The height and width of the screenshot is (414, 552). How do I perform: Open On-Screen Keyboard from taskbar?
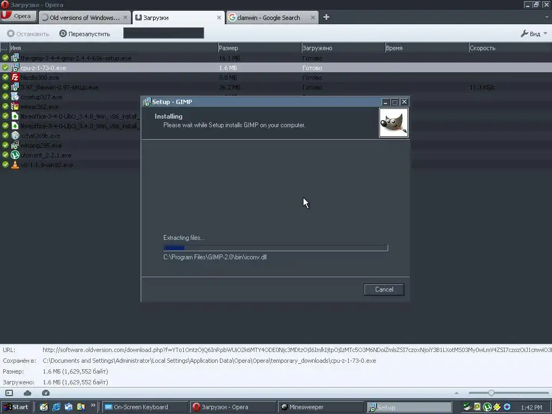pos(146,407)
